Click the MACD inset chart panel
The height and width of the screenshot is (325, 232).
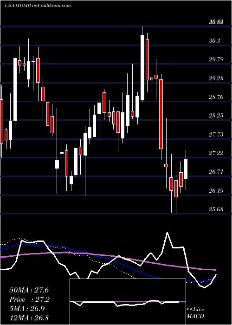coord(128,302)
